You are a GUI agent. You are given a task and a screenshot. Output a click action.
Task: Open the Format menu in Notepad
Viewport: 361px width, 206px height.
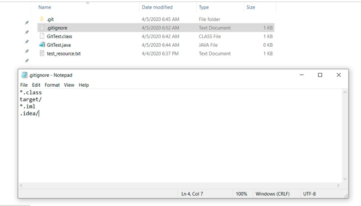[52, 85]
